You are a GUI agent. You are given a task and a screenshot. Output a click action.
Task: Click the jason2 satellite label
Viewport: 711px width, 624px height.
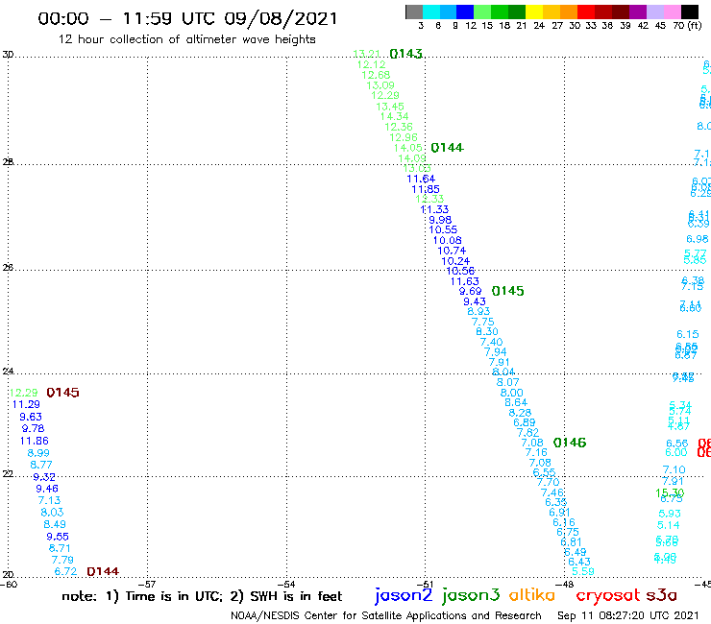point(404,595)
